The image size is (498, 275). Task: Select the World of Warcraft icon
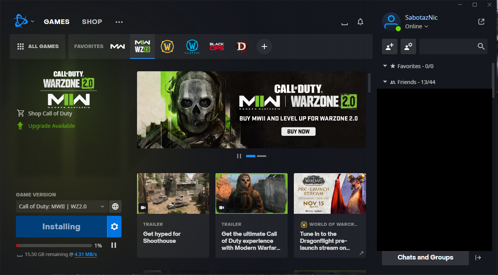point(167,46)
